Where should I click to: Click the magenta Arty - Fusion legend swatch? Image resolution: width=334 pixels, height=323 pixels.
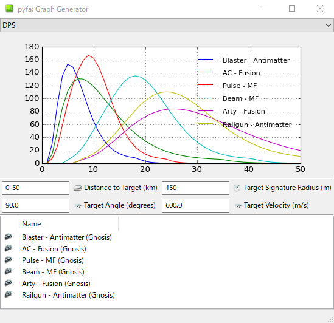tap(206, 111)
